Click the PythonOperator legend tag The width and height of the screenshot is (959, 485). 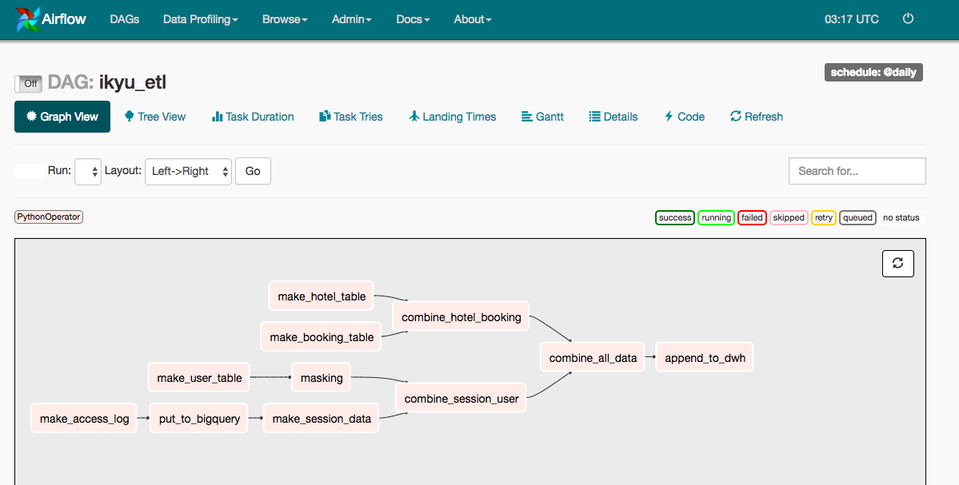49,217
